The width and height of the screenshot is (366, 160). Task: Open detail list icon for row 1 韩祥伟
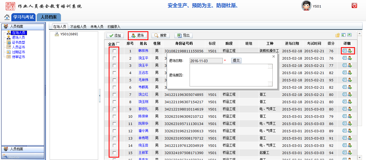[x=344, y=50]
